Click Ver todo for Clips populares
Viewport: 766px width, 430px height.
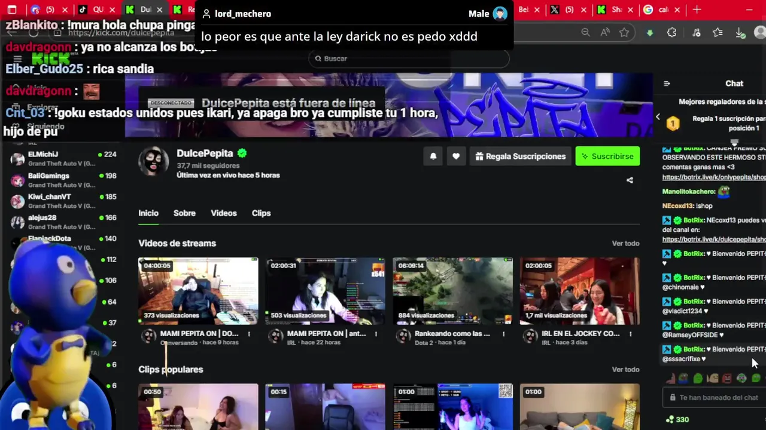[x=625, y=369]
